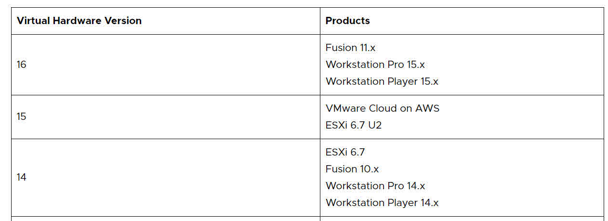The width and height of the screenshot is (608, 221).
Task: Click the ESXi 6.7 U2 entry
Action: [x=354, y=125]
